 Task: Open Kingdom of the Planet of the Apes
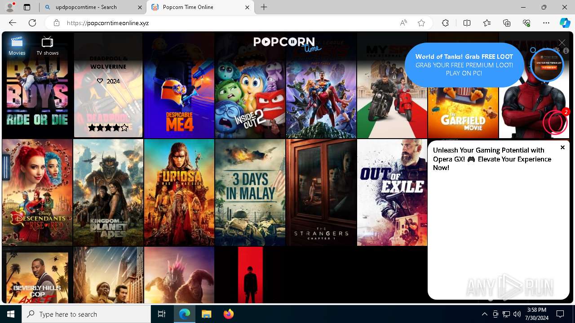(x=108, y=192)
